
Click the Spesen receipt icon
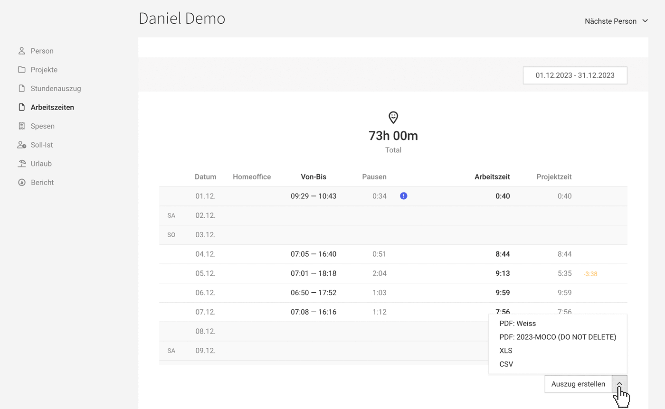pos(21,126)
